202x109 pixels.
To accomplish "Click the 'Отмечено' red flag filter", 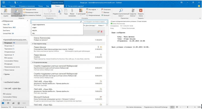I will point(106,10).
